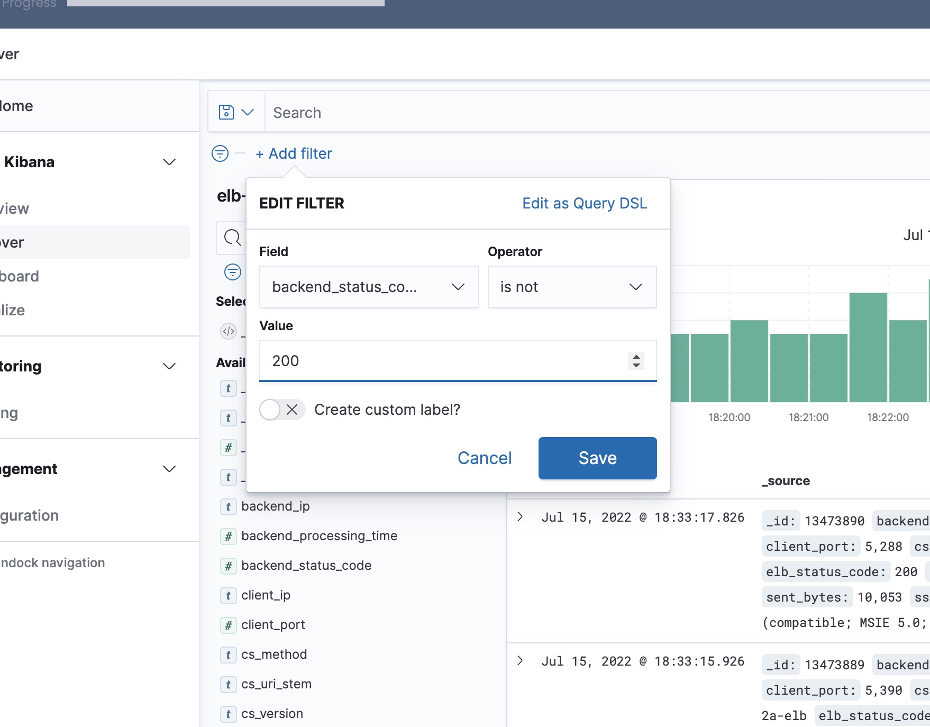Click the filter options icon beside Add filter
This screenshot has width=930, height=727.
[x=220, y=153]
